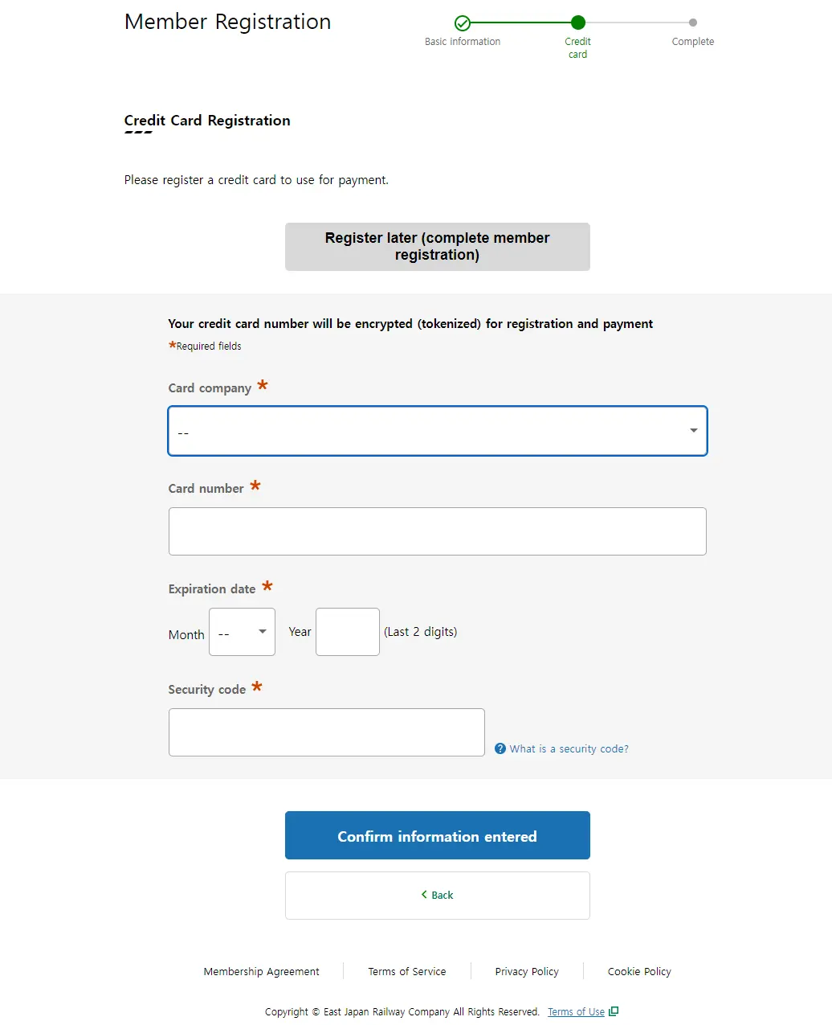Image resolution: width=832 pixels, height=1025 pixels.
Task: Click the Card company dropdown arrow
Action: (693, 431)
